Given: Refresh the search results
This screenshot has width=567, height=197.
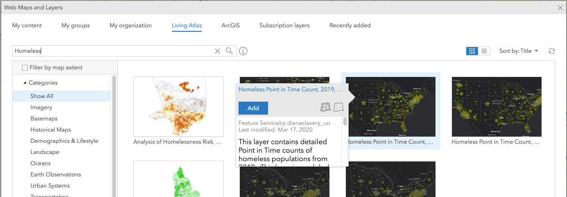Looking at the screenshot, I should 552,51.
